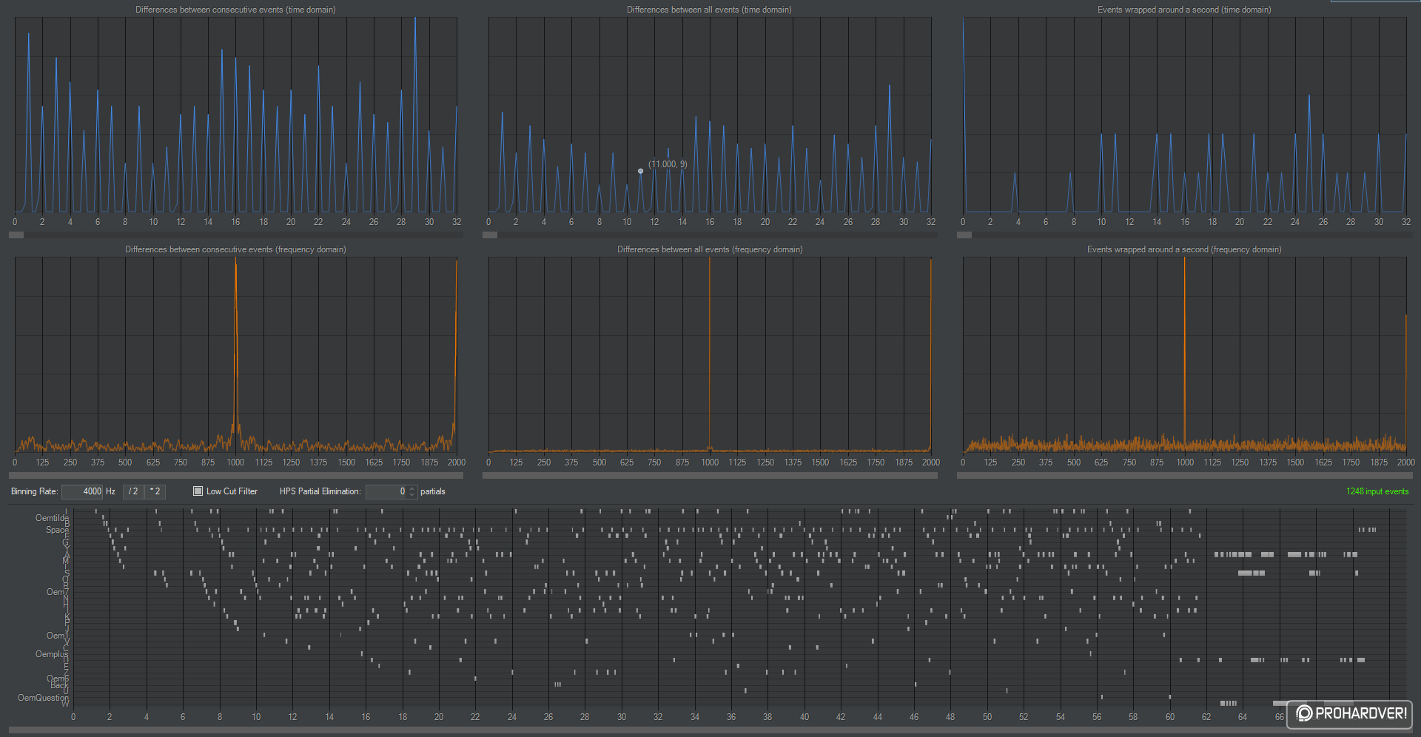Double the binning rate with *2 button
Viewport: 1421px width, 737px height.
(x=155, y=491)
